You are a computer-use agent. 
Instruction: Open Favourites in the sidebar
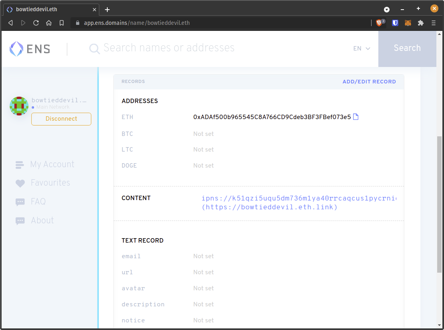pos(50,183)
